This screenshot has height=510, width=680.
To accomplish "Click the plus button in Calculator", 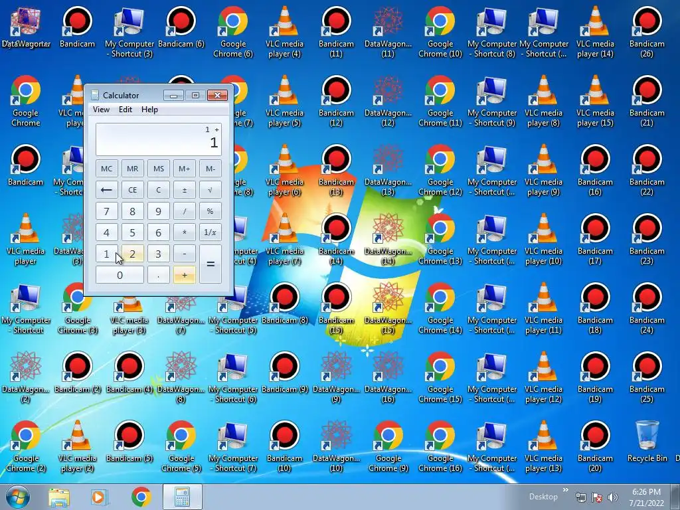I will [185, 275].
